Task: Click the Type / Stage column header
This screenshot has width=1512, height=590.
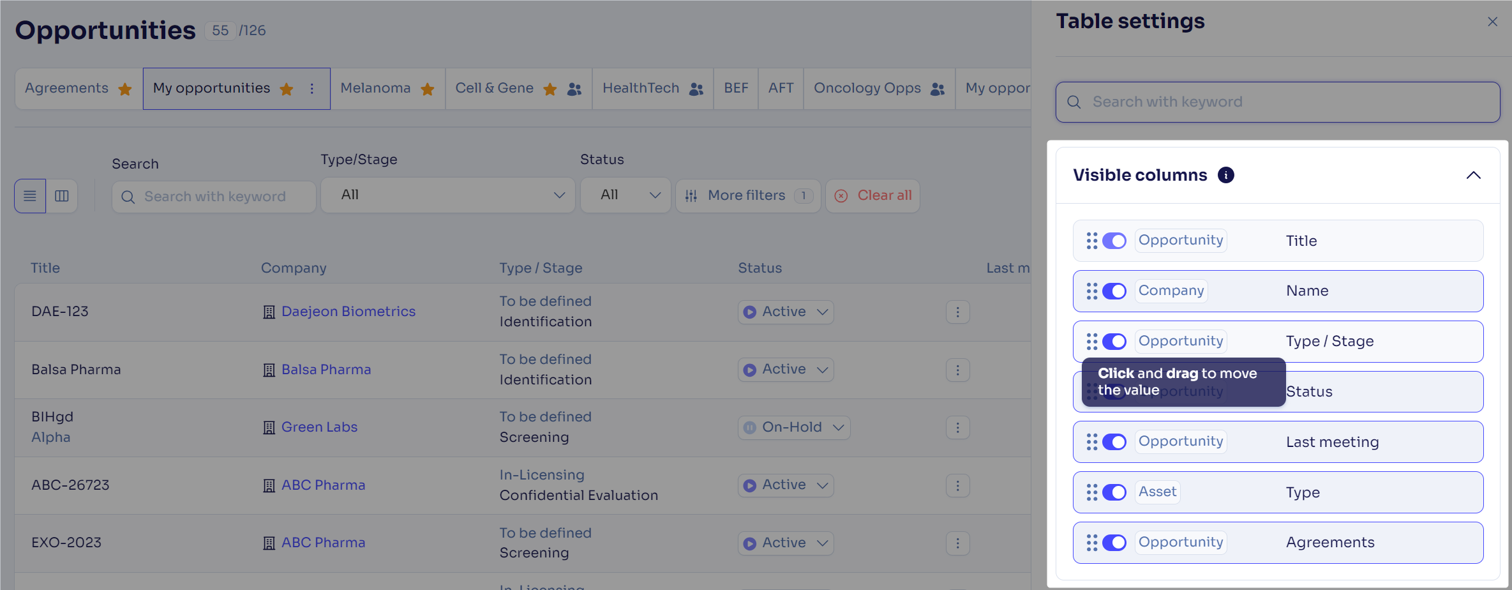Action: point(541,268)
